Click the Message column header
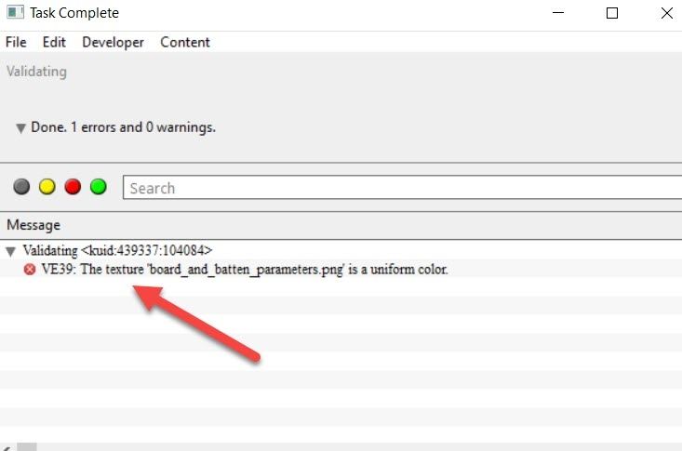Viewport: 682px width, 451px height. coord(33,225)
